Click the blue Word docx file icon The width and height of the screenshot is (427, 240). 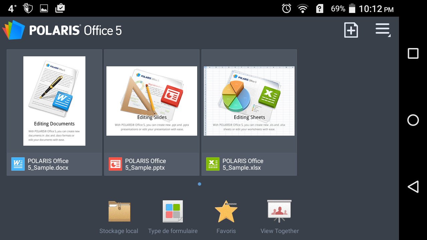(18, 164)
